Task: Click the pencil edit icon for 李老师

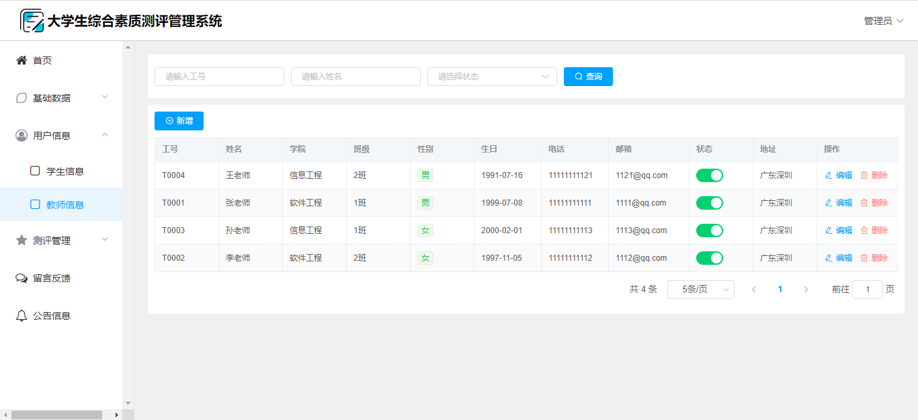Action: tap(829, 258)
